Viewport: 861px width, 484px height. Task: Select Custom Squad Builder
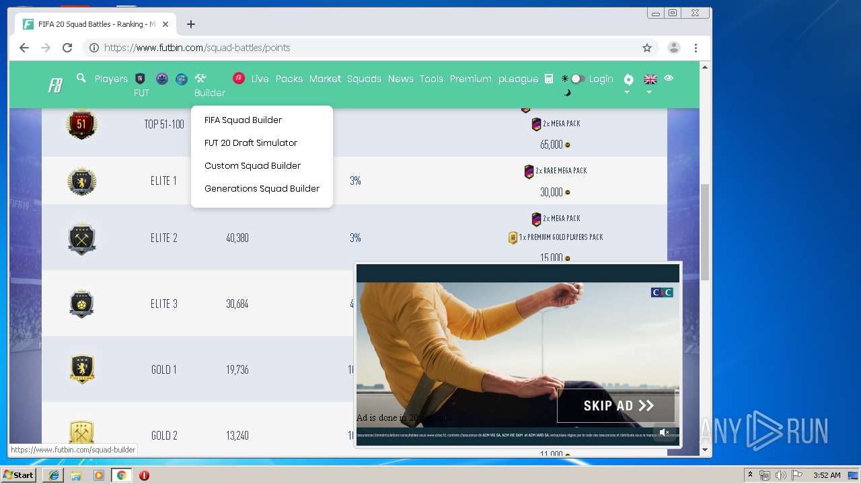tap(252, 165)
